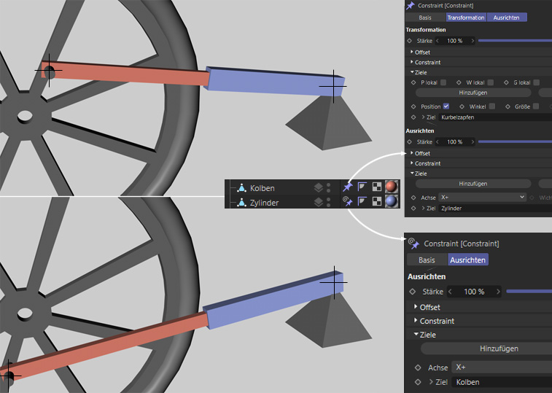Click keyframe diamond beside lower panel Stärke
Screen dimensions: 552x393
(413, 292)
